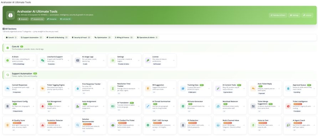Open the AI Chatbot Pre-Ticket robot icon
Screen dimensions: 318x136
(113, 125)
